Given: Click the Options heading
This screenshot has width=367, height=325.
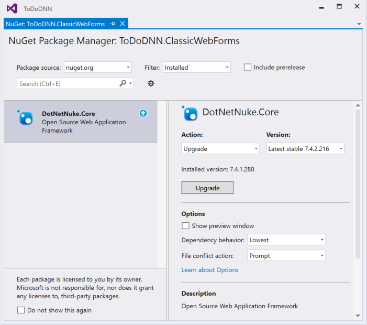Looking at the screenshot, I should pyautogui.click(x=193, y=214).
